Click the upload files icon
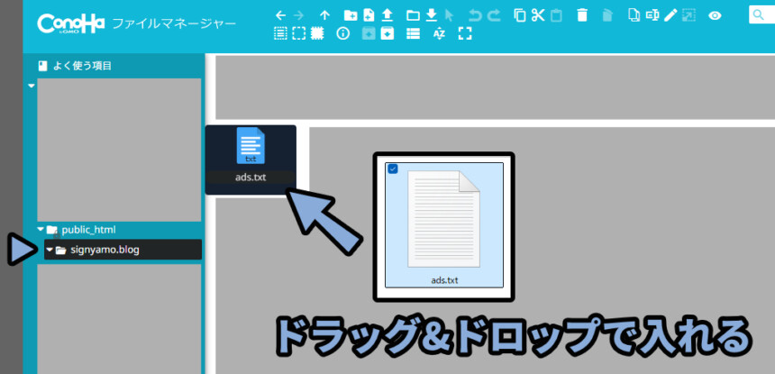 (387, 15)
